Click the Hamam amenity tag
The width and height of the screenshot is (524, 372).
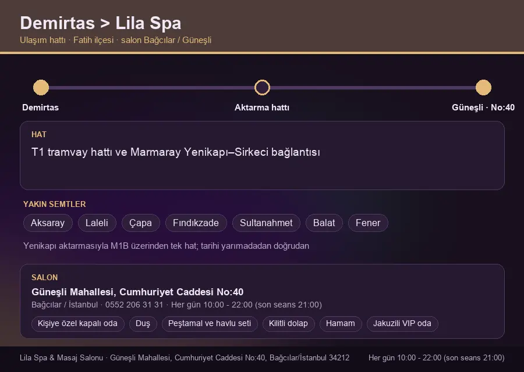[x=341, y=324]
